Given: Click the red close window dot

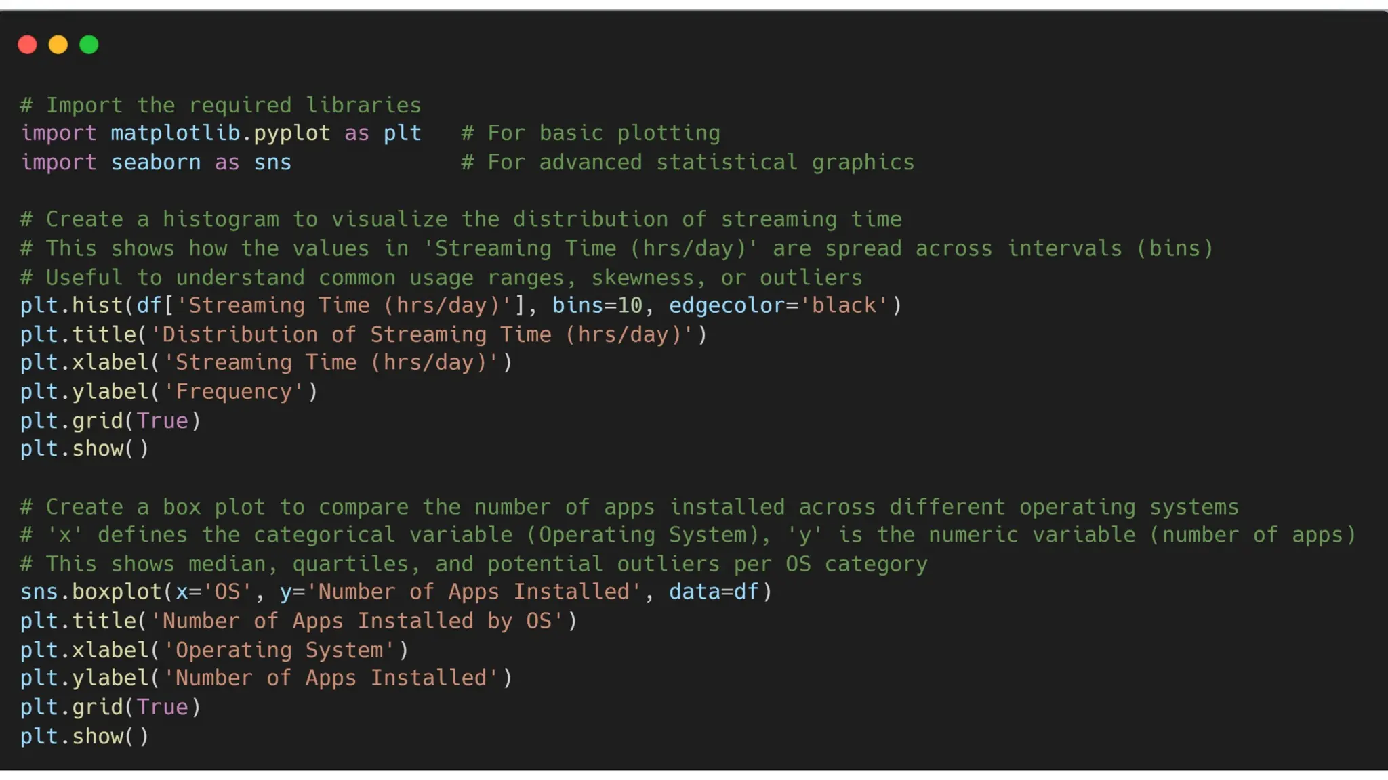Looking at the screenshot, I should click(27, 45).
